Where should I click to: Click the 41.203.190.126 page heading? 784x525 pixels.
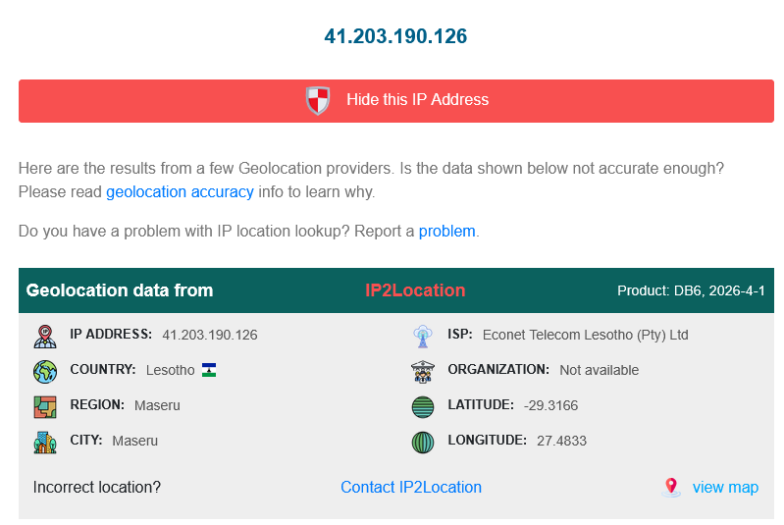tap(395, 36)
